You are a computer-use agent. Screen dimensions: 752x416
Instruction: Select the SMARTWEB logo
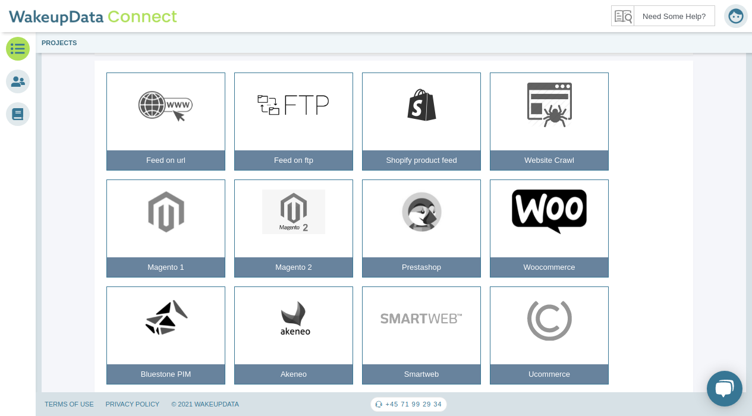point(421,319)
